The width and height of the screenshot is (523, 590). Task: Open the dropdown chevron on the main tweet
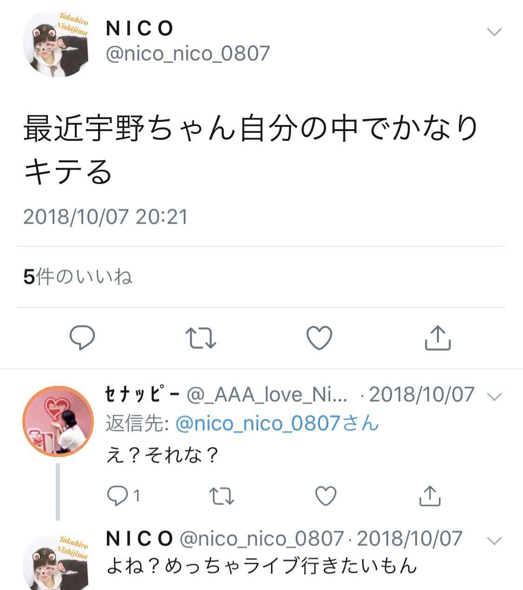pyautogui.click(x=494, y=32)
